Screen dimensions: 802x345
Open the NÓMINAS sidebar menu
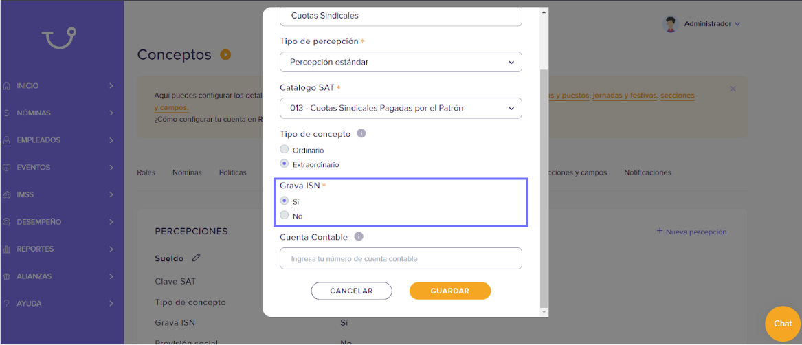[x=62, y=113]
